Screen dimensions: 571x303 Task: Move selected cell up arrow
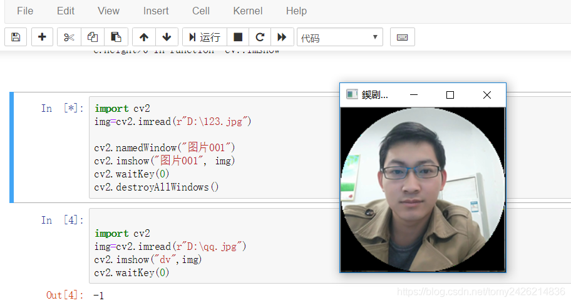[143, 37]
